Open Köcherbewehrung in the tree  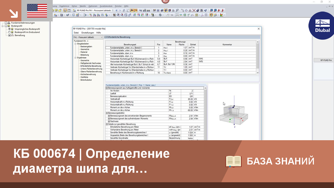88,74
